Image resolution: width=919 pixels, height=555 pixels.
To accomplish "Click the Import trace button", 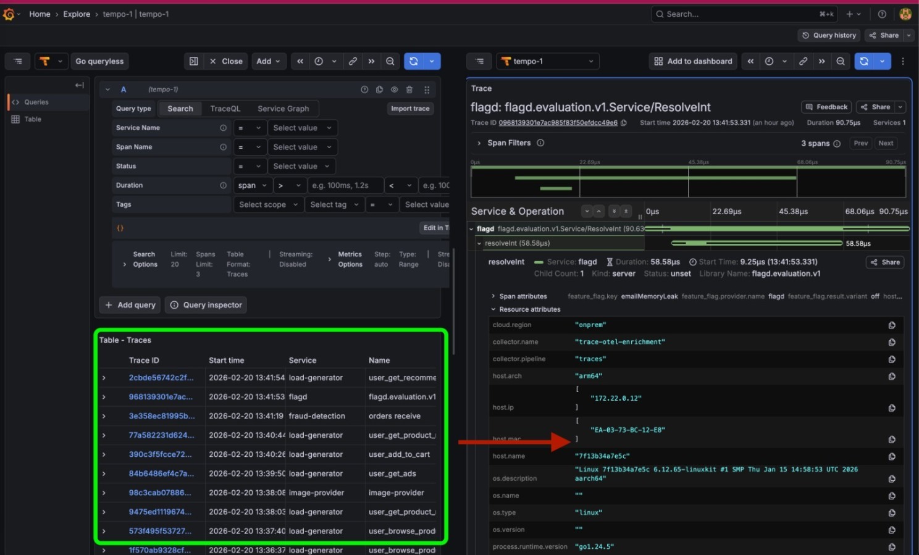I will [410, 109].
